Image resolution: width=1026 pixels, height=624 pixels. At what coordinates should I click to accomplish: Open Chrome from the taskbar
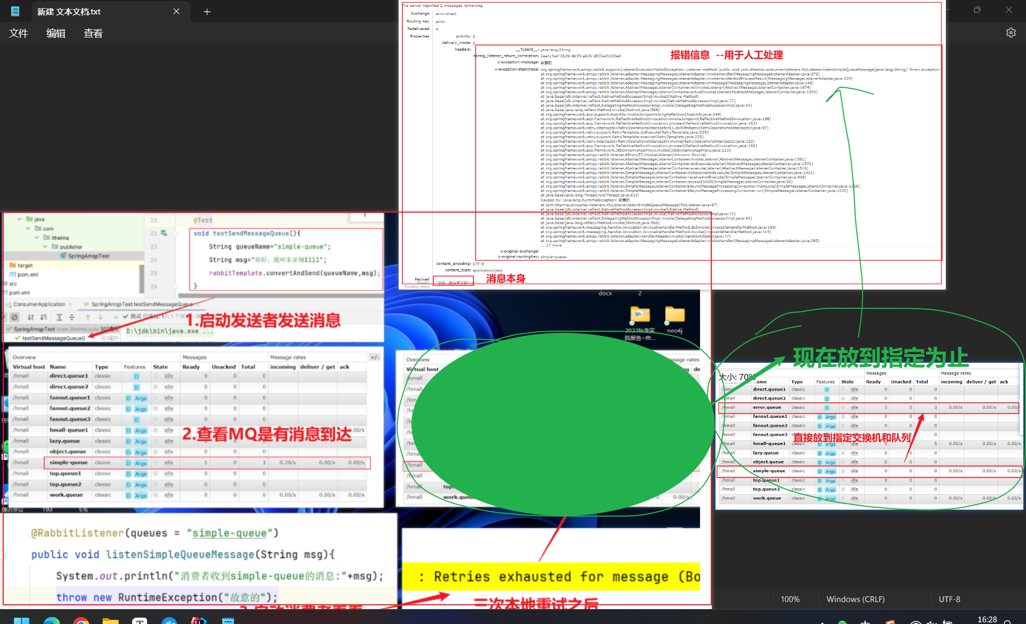coord(81,621)
